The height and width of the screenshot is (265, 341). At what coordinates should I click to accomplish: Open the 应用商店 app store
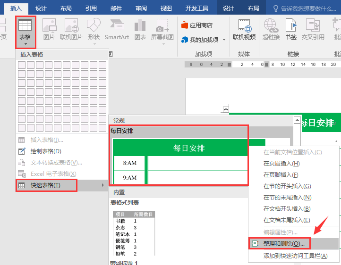197,25
